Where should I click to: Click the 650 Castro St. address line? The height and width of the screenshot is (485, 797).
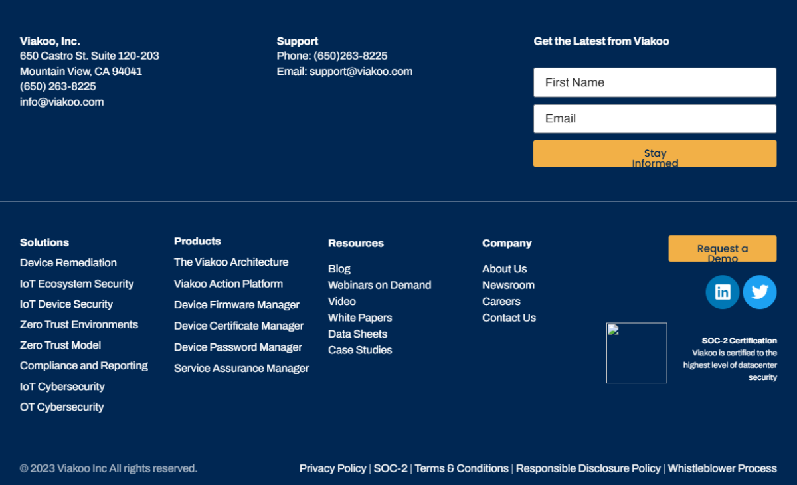point(90,56)
